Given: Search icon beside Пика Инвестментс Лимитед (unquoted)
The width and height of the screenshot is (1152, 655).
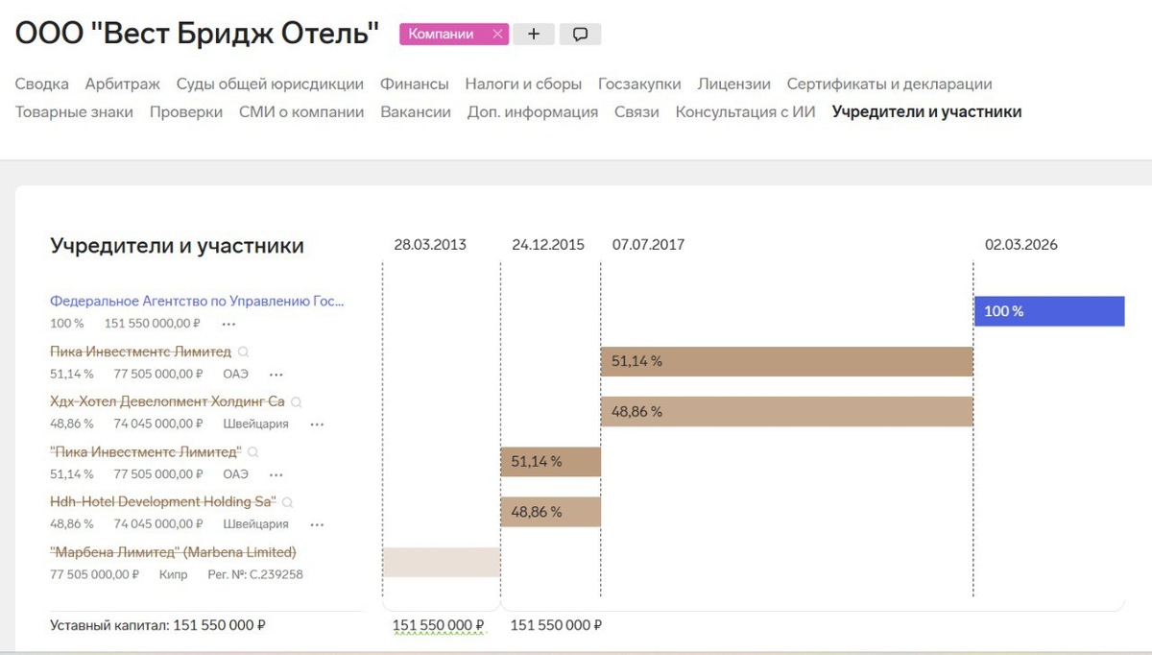Looking at the screenshot, I should (244, 352).
